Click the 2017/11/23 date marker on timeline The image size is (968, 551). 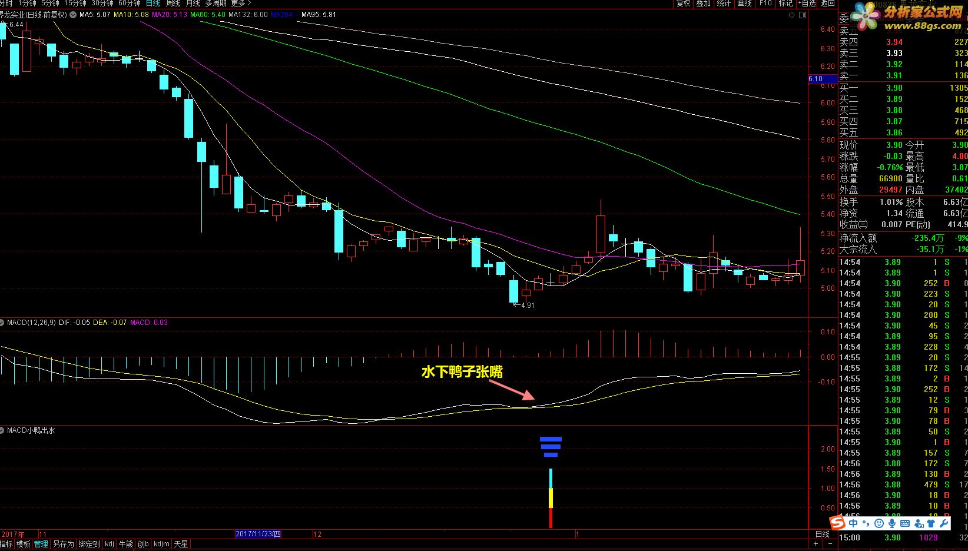tap(258, 534)
